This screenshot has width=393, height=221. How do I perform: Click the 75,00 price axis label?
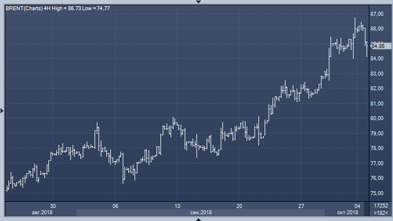coord(377,193)
